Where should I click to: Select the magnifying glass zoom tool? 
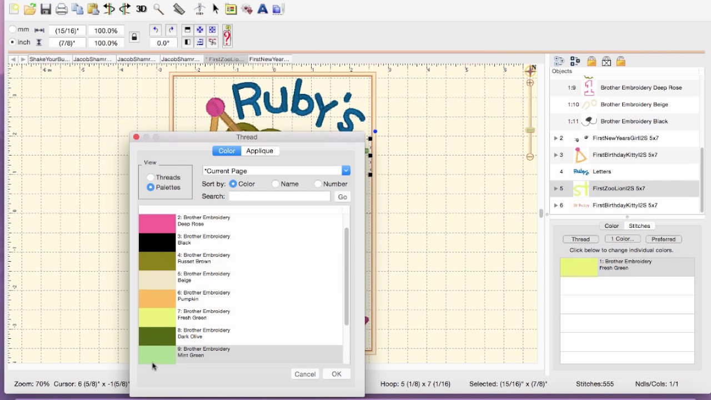(159, 9)
